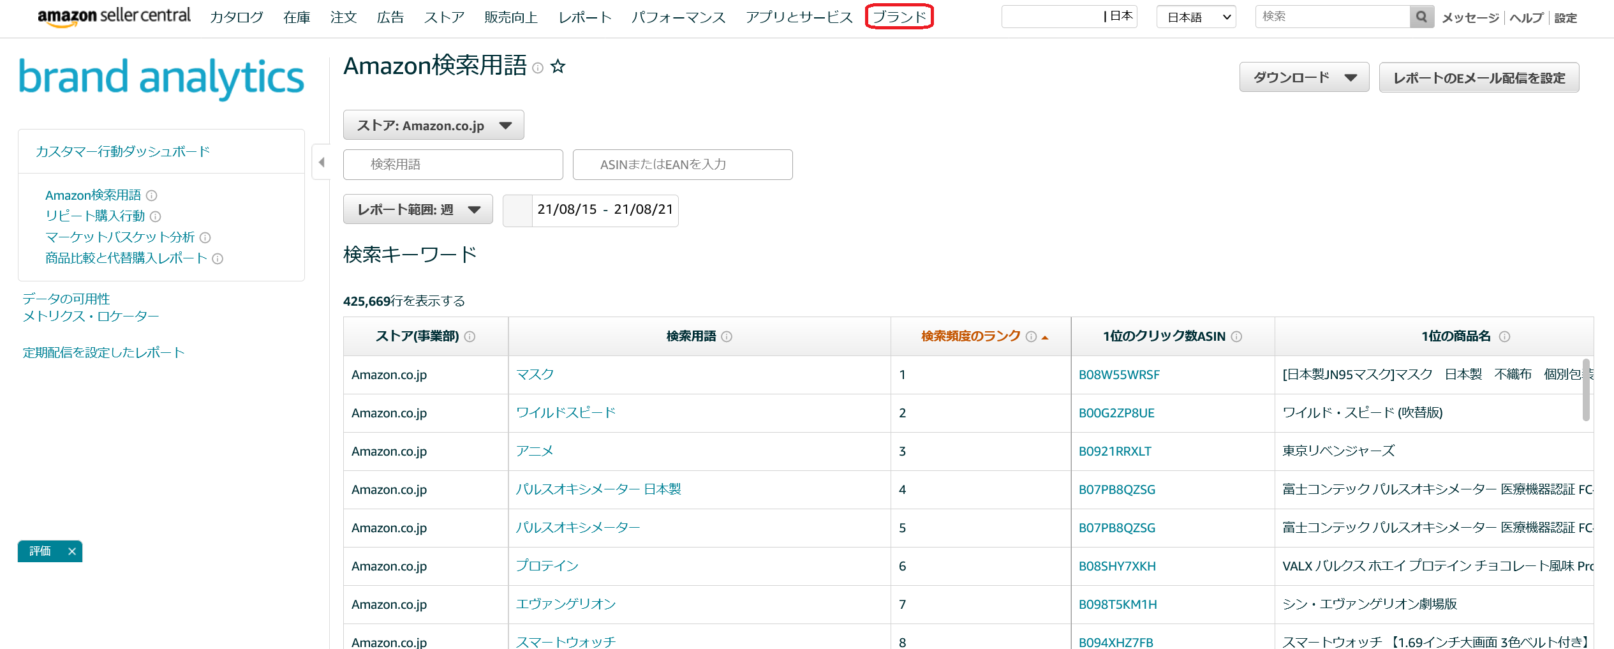Open the カタログ menu
Image resolution: width=1614 pixels, height=649 pixels.
pyautogui.click(x=237, y=17)
